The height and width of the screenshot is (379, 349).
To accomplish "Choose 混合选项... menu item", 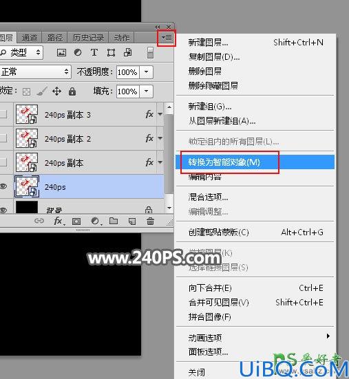I will [x=255, y=197].
